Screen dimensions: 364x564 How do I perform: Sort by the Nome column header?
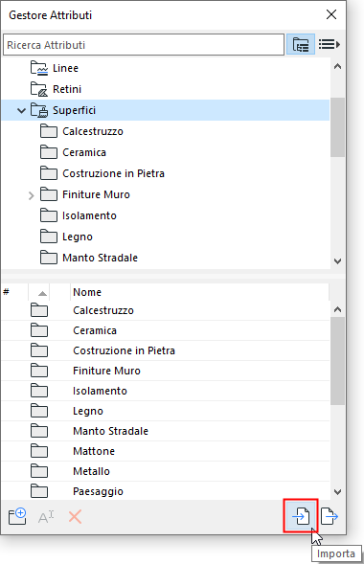(x=199, y=292)
